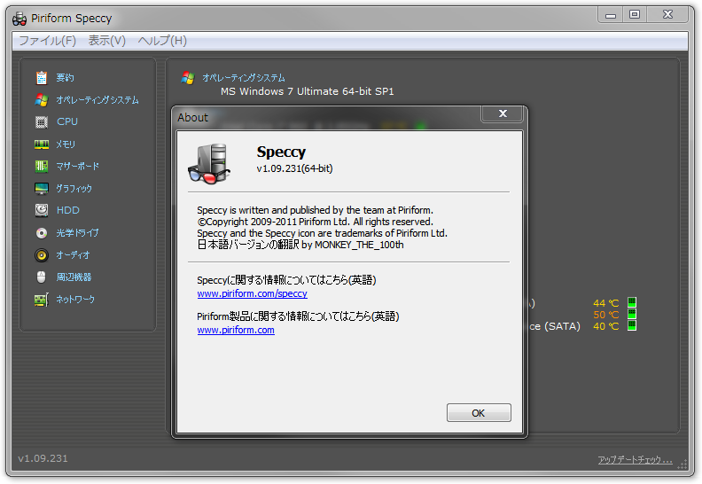The height and width of the screenshot is (484, 702).
Task: Select 要約 in the sidebar
Action: (x=65, y=77)
